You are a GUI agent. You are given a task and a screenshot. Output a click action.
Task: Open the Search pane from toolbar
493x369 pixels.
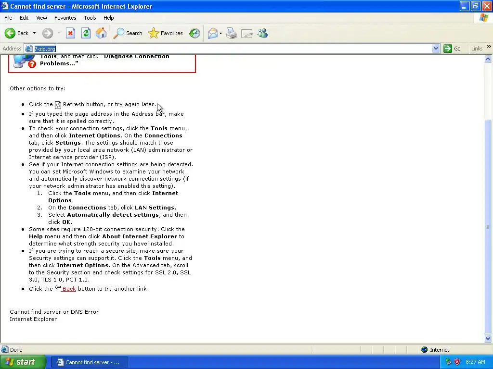[128, 33]
